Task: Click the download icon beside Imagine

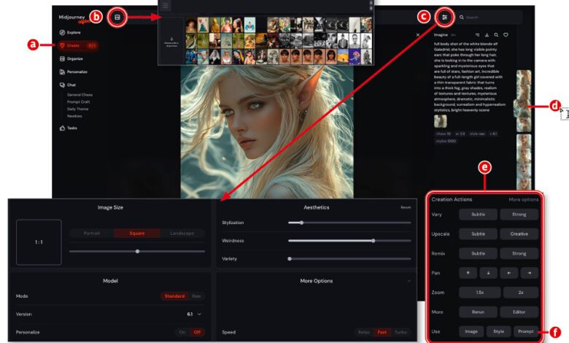Action: coord(487,35)
